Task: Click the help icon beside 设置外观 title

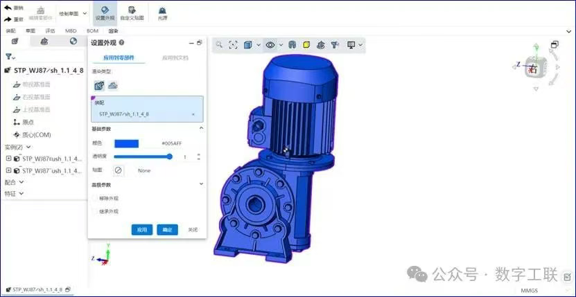Action: [x=121, y=43]
